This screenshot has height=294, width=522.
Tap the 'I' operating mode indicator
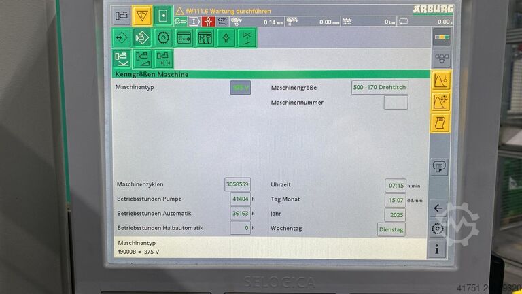[194, 22]
